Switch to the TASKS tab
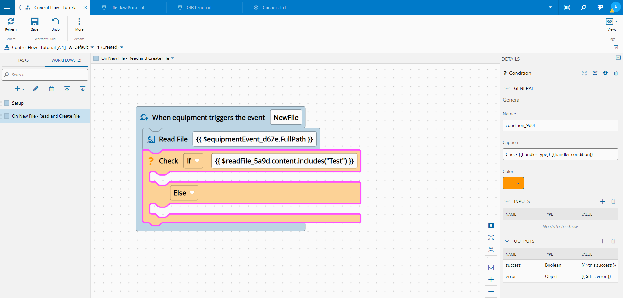The image size is (623, 298). [23, 60]
